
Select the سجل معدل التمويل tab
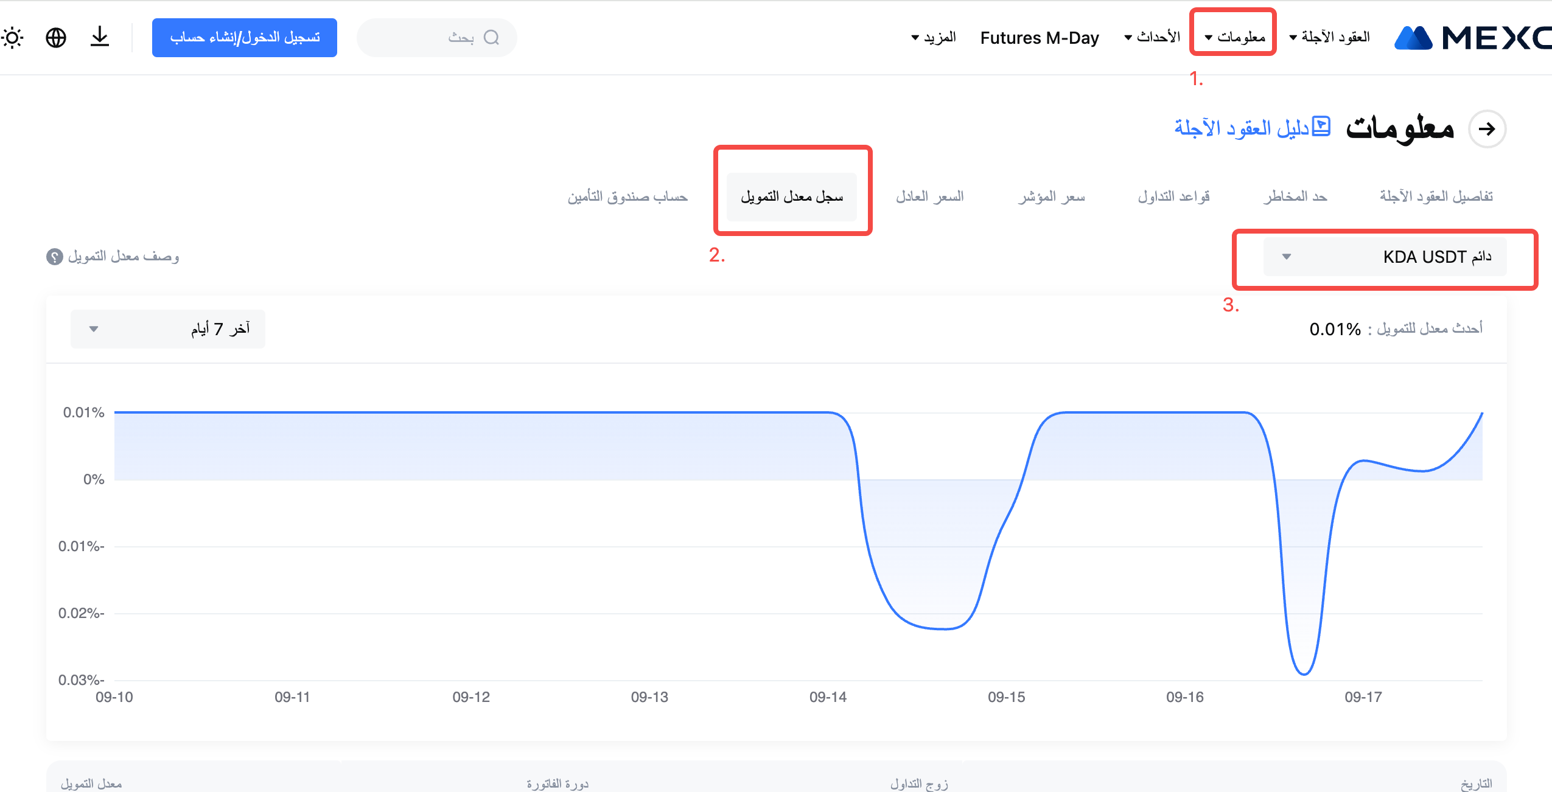click(x=792, y=196)
